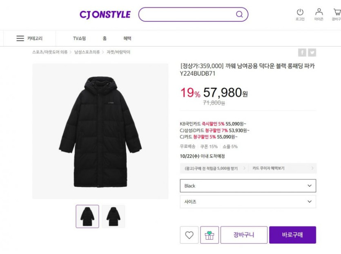Click the 장바구니 add-to-cart button
The width and height of the screenshot is (341, 254).
pyautogui.click(x=244, y=235)
